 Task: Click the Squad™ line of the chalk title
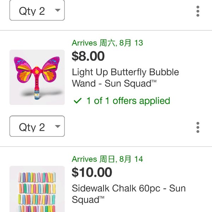pos(88,200)
